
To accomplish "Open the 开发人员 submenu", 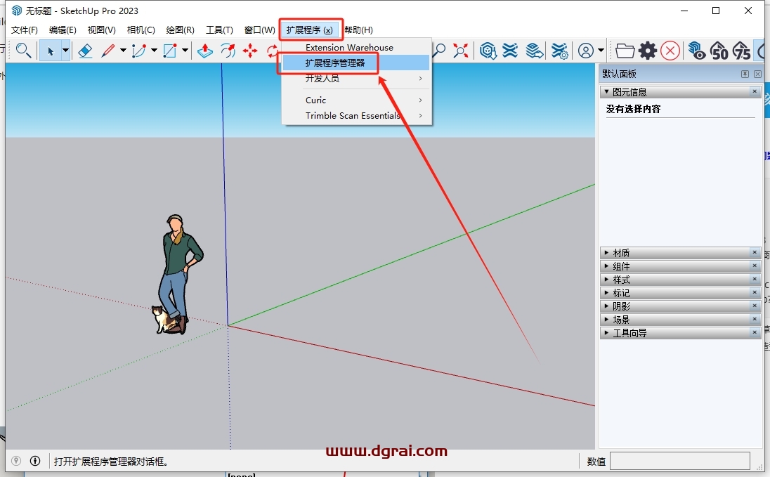I will click(x=356, y=79).
